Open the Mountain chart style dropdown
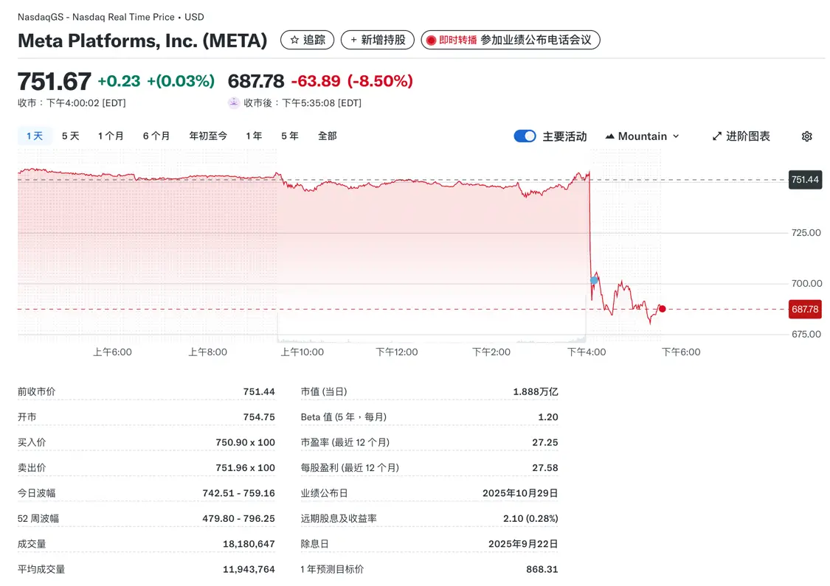830x586 pixels. [642, 136]
